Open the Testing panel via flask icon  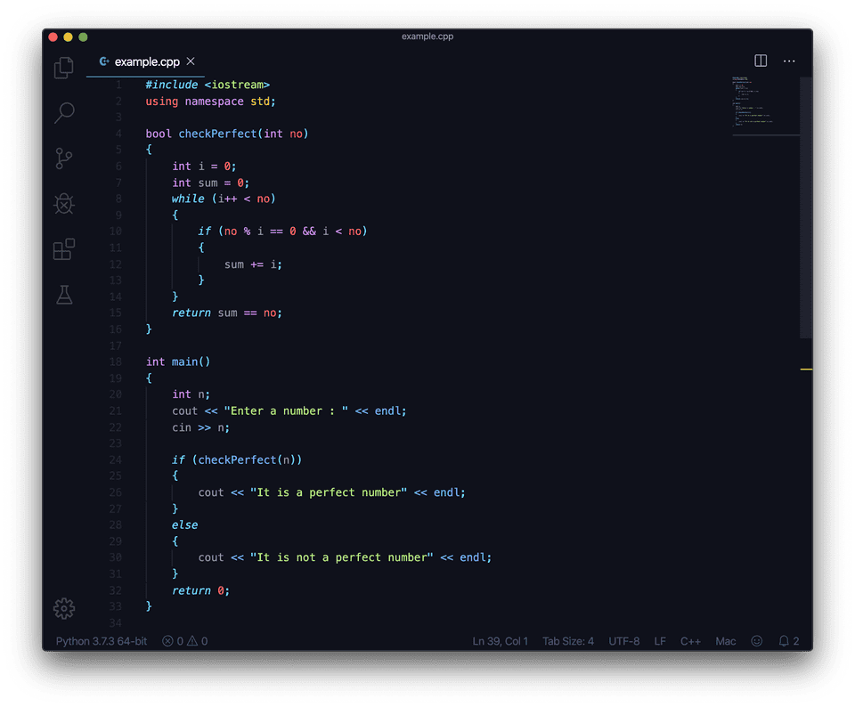63,295
